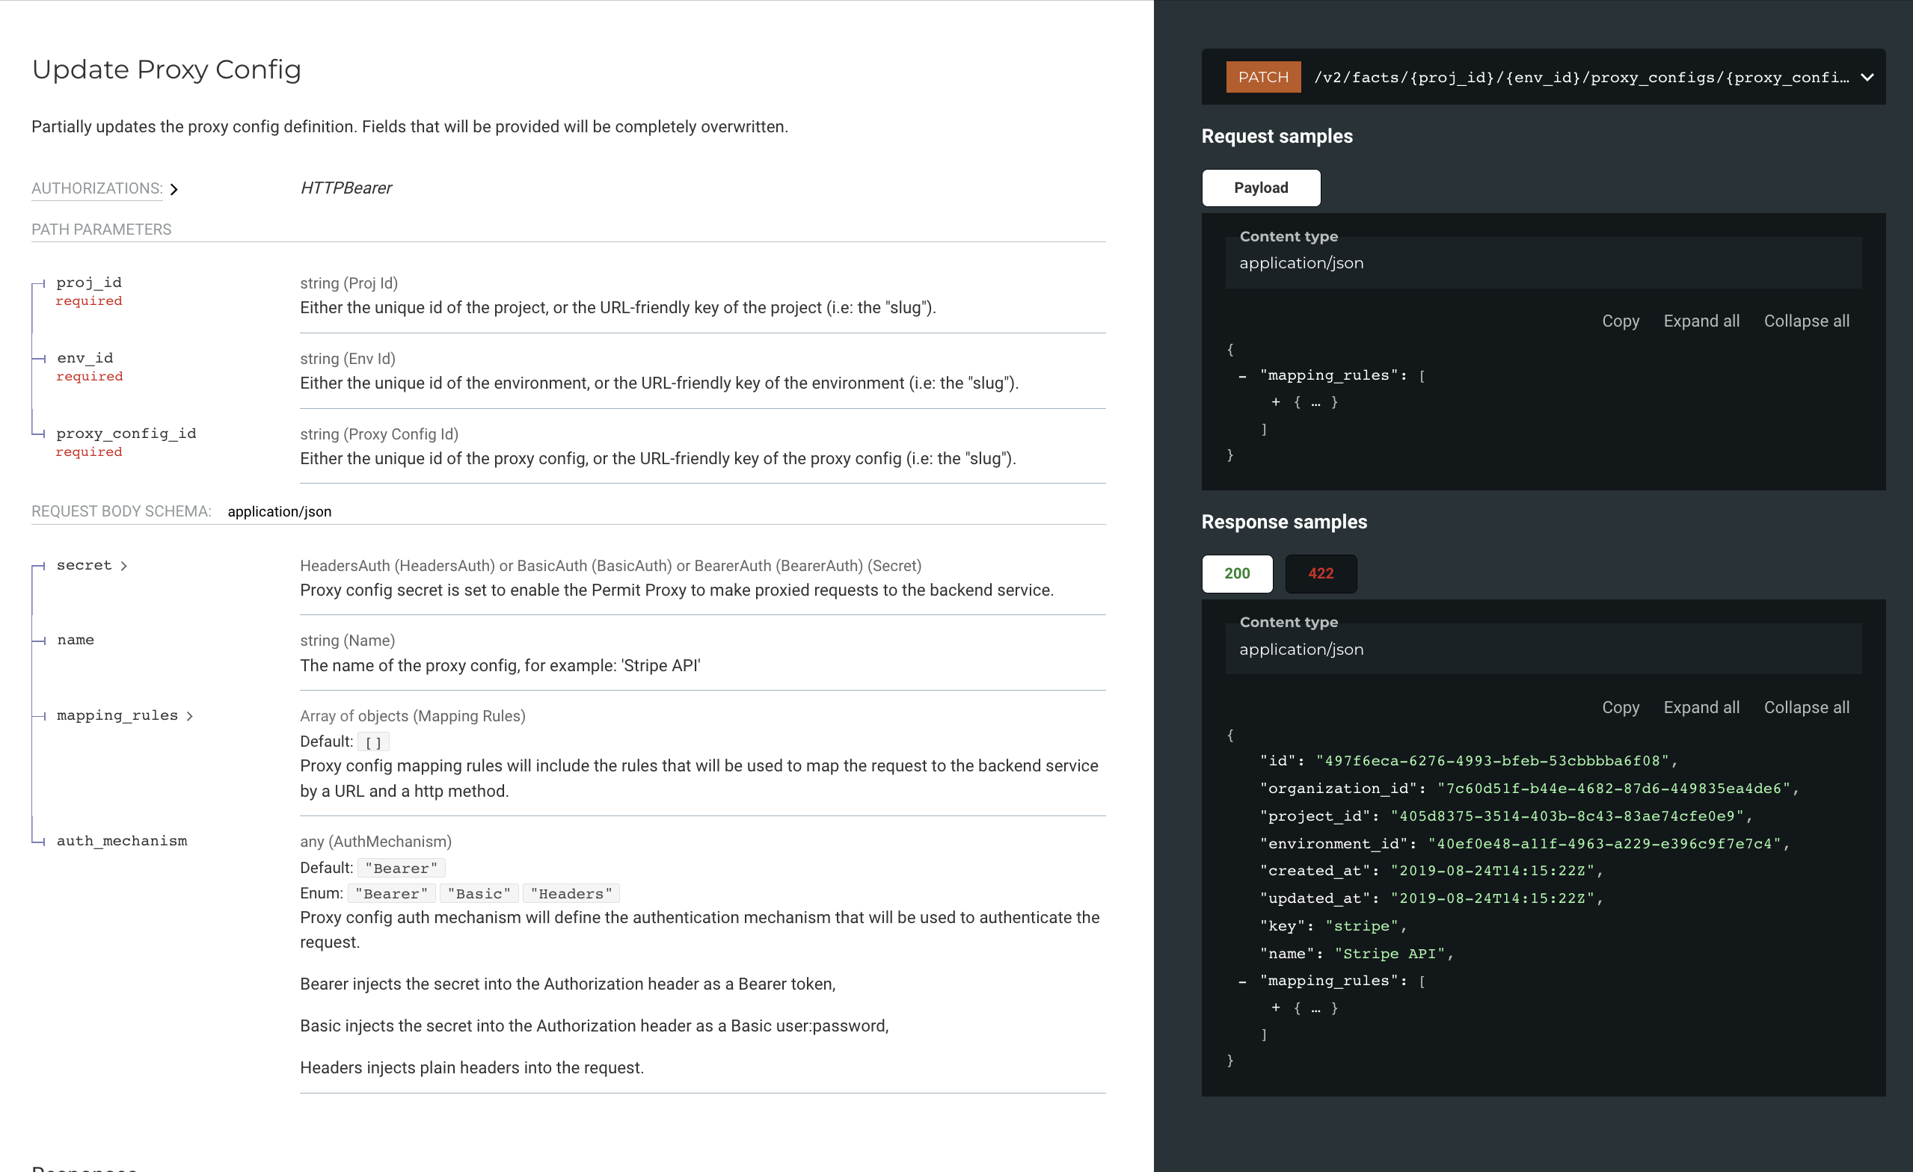1913x1172 pixels.
Task: Expand the AUTHORIZATIONS section arrow
Action: pos(174,188)
